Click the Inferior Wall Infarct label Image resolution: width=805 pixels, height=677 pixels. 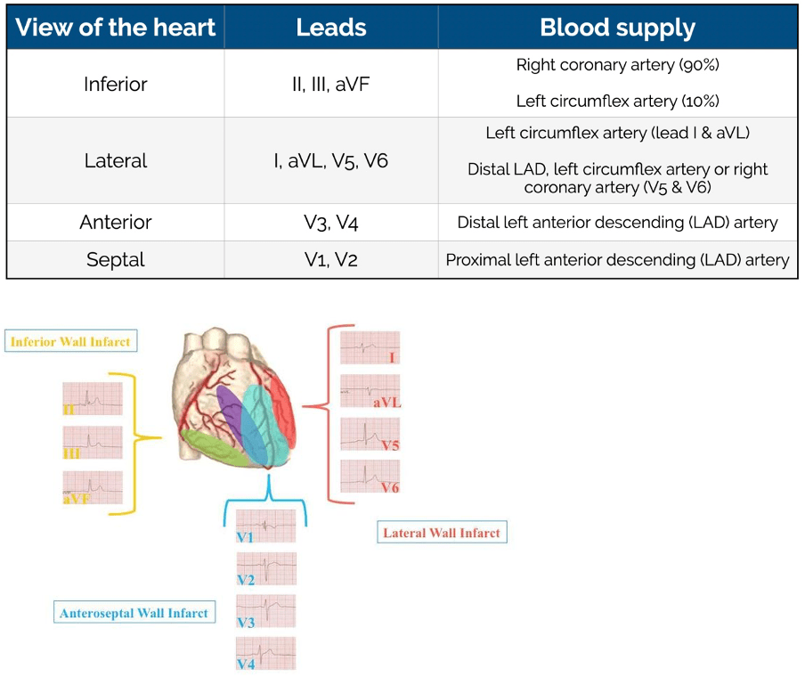click(x=70, y=341)
